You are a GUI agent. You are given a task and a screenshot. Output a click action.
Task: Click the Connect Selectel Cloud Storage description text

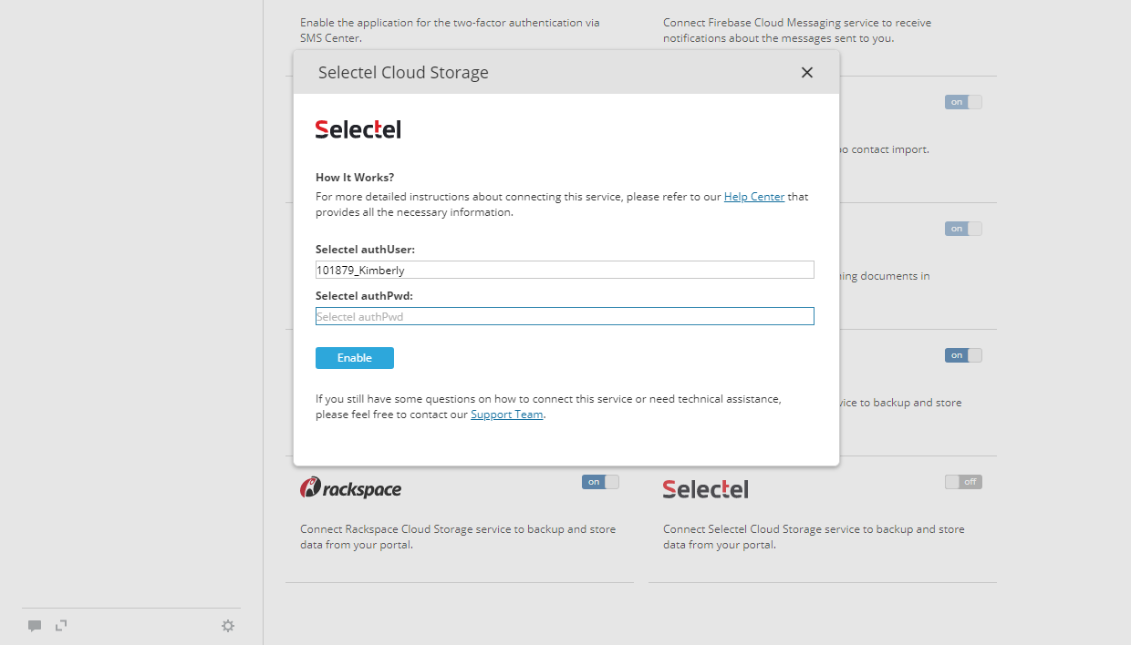[814, 537]
